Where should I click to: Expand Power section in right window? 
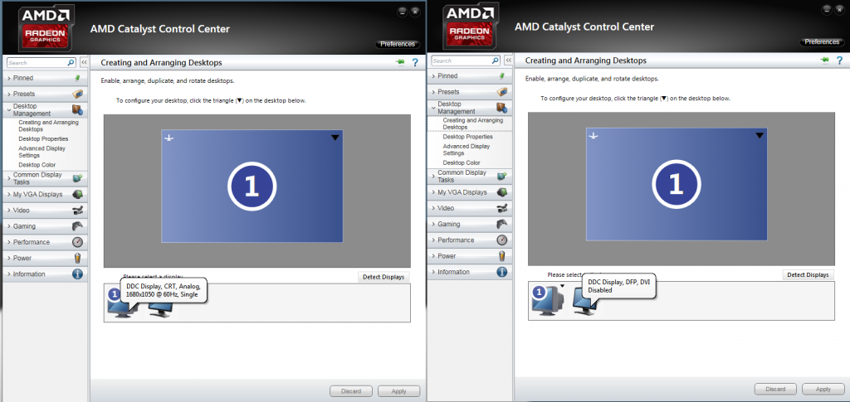[x=433, y=256]
